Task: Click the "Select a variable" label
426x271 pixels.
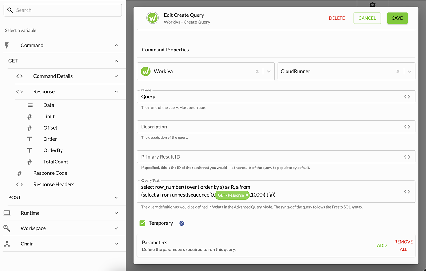Action: click(x=21, y=31)
